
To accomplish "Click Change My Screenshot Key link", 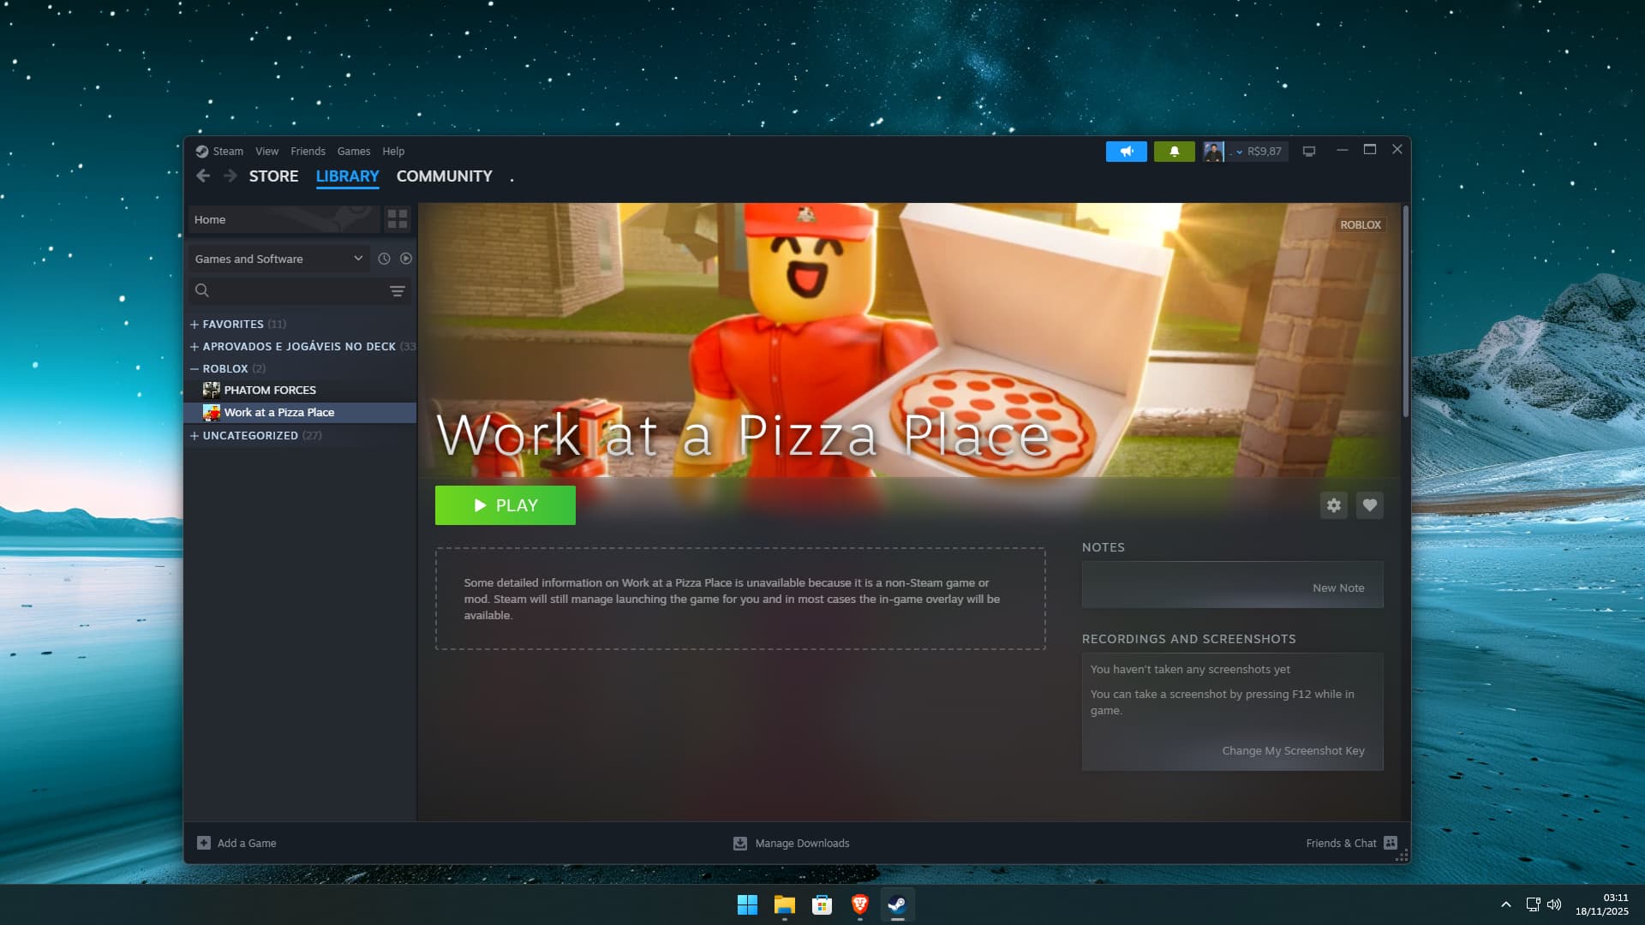I will pyautogui.click(x=1293, y=750).
